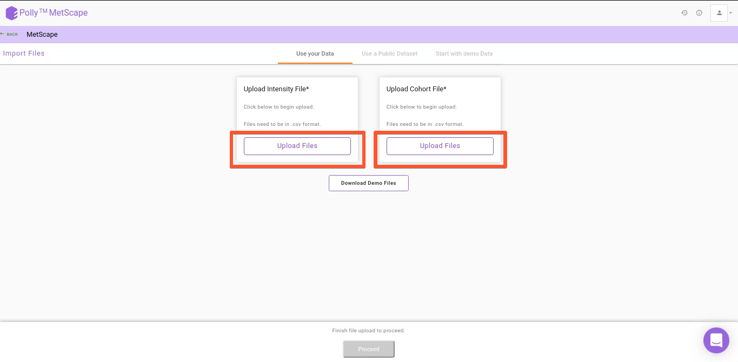
Task: Click Download Demo Files button
Action: coord(369,183)
